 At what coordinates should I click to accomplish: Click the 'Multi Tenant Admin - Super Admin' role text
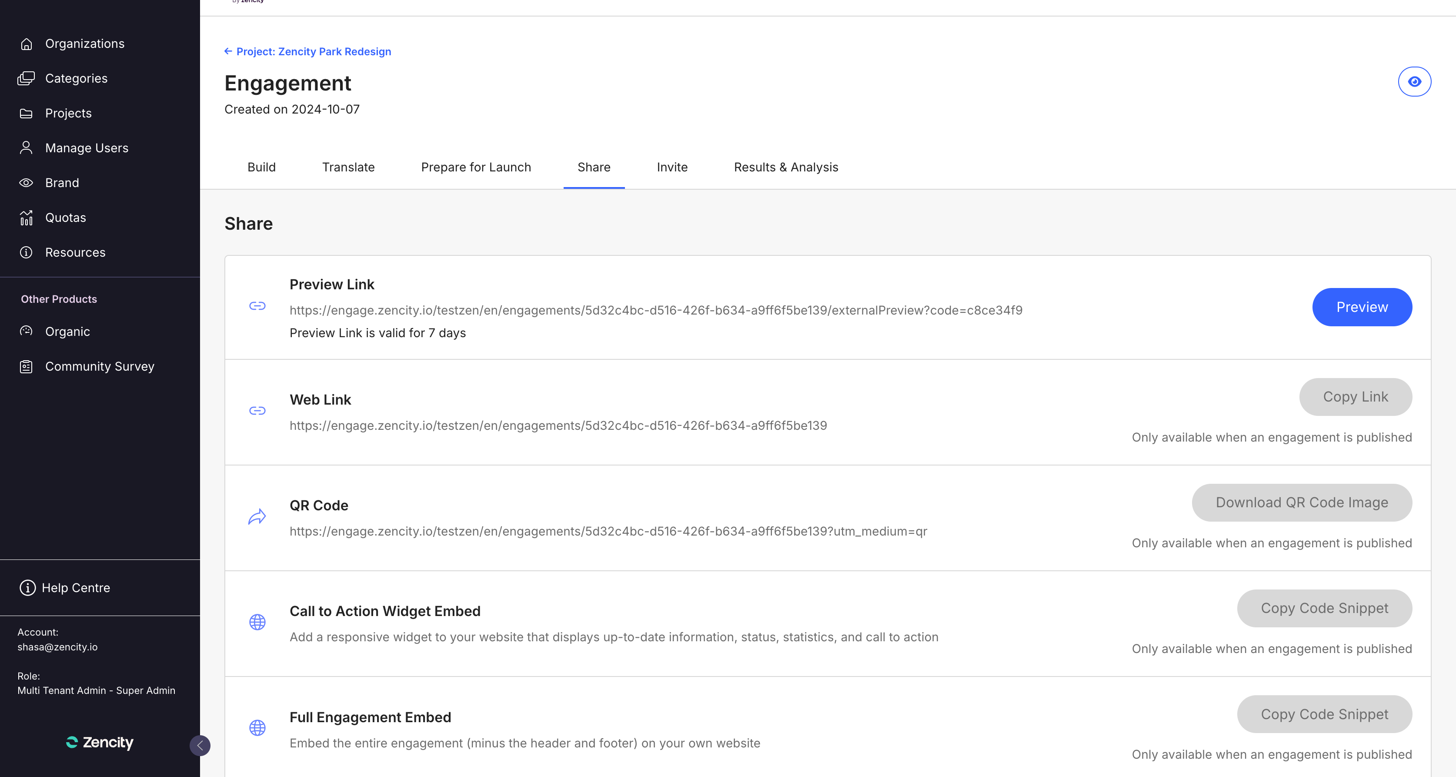click(x=96, y=690)
